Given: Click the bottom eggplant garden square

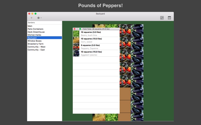Looking at the screenshot, I should (x=137, y=117).
